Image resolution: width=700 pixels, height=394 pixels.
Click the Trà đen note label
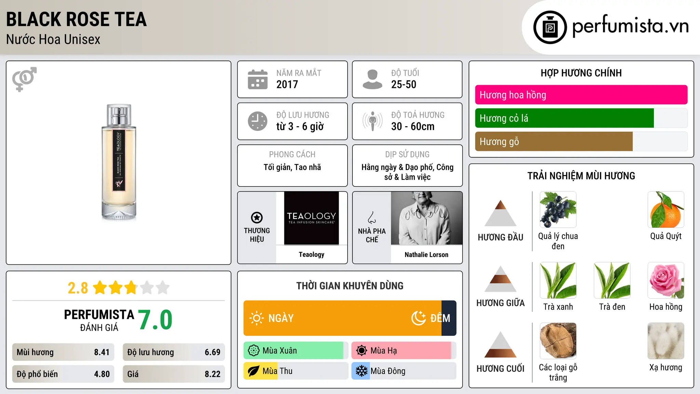[x=612, y=307]
